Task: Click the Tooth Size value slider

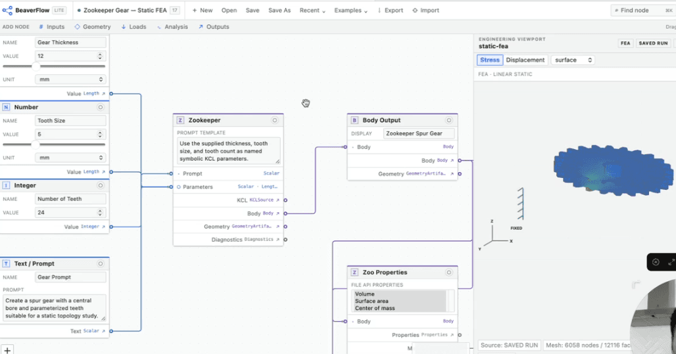Action: point(54,144)
